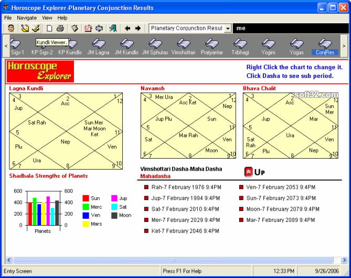Open the File menu
This screenshot has height=278, width=351.
[8, 18]
